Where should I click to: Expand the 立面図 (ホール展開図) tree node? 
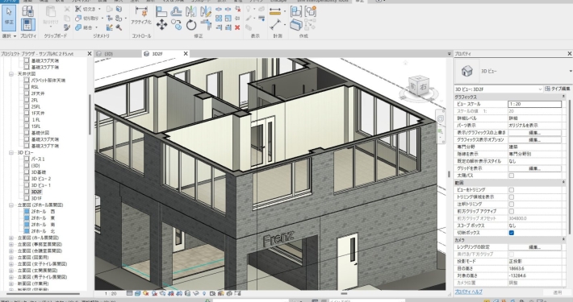click(x=11, y=238)
